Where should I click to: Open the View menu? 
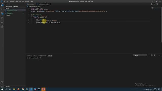17,1
